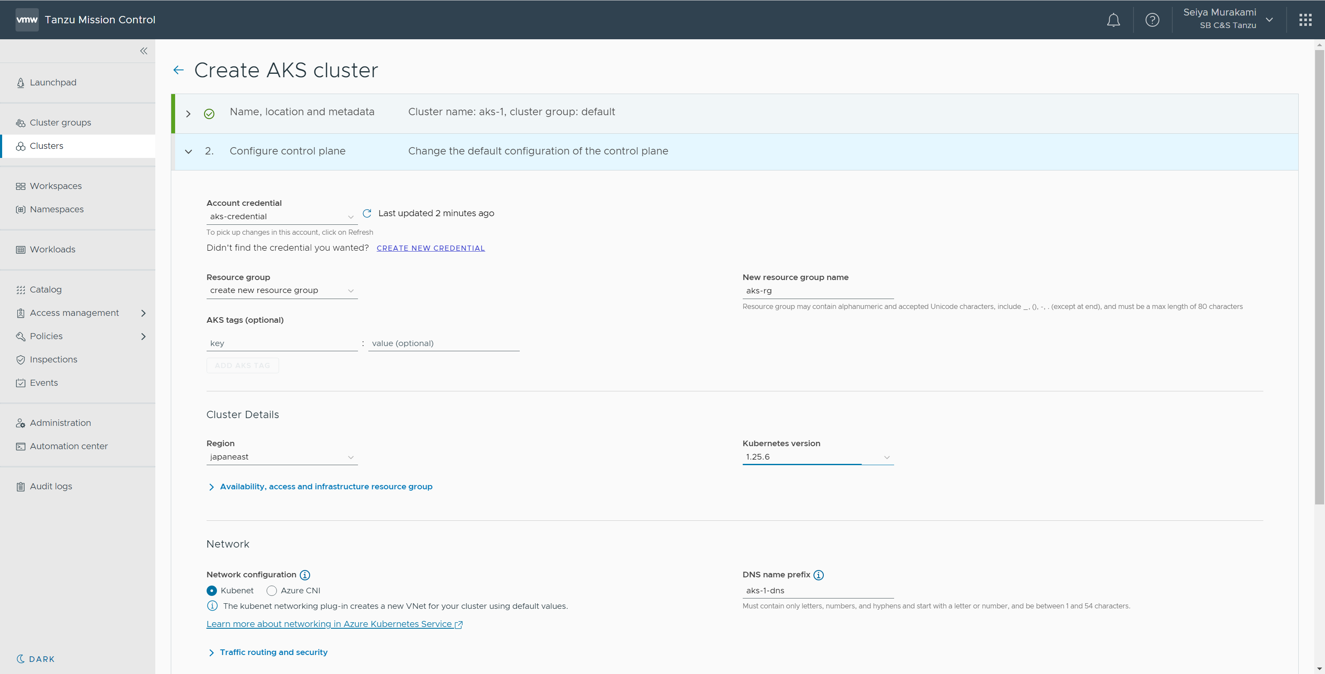Click the CREATE NEW CREDENTIAL link
Image resolution: width=1325 pixels, height=674 pixels.
(x=430, y=248)
